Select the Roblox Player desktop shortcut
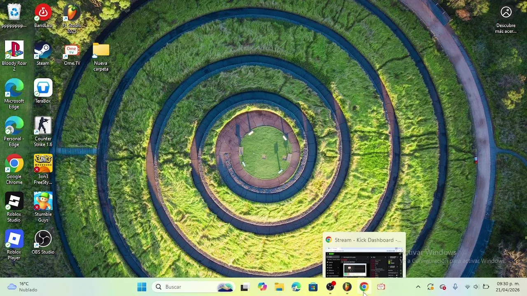527x296 pixels. coord(14,245)
